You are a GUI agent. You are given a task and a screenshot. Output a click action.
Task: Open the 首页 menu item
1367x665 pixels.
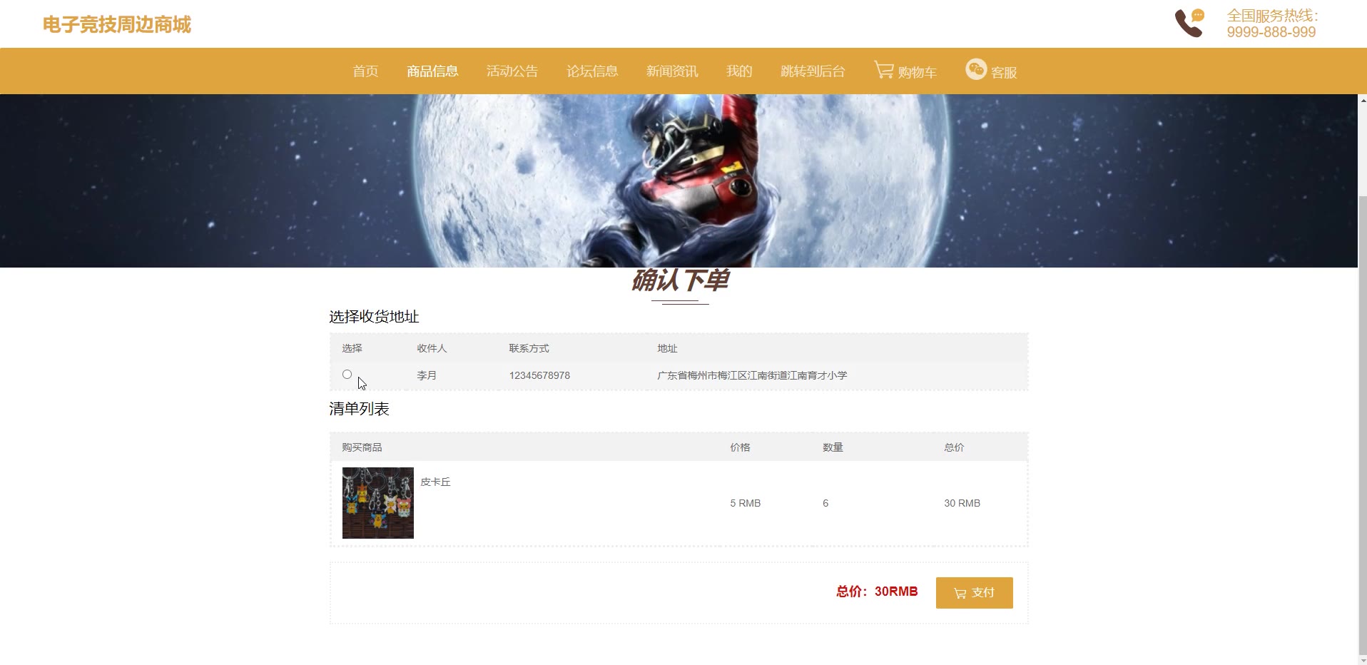[x=365, y=71]
